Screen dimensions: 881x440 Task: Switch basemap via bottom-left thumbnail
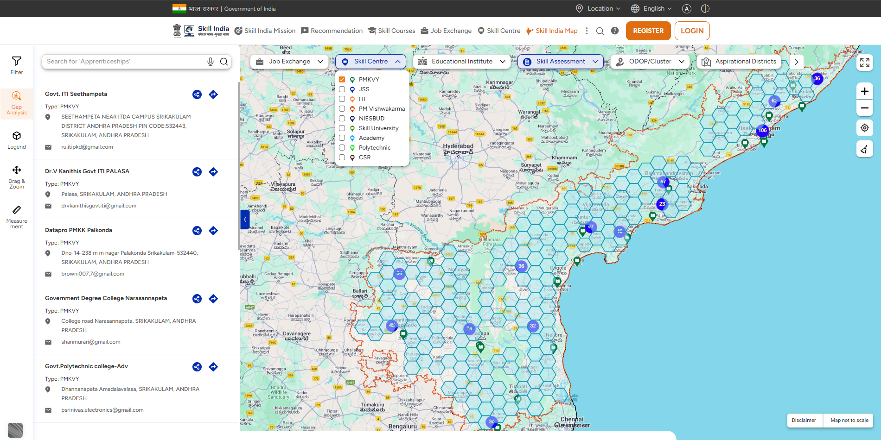(x=15, y=430)
